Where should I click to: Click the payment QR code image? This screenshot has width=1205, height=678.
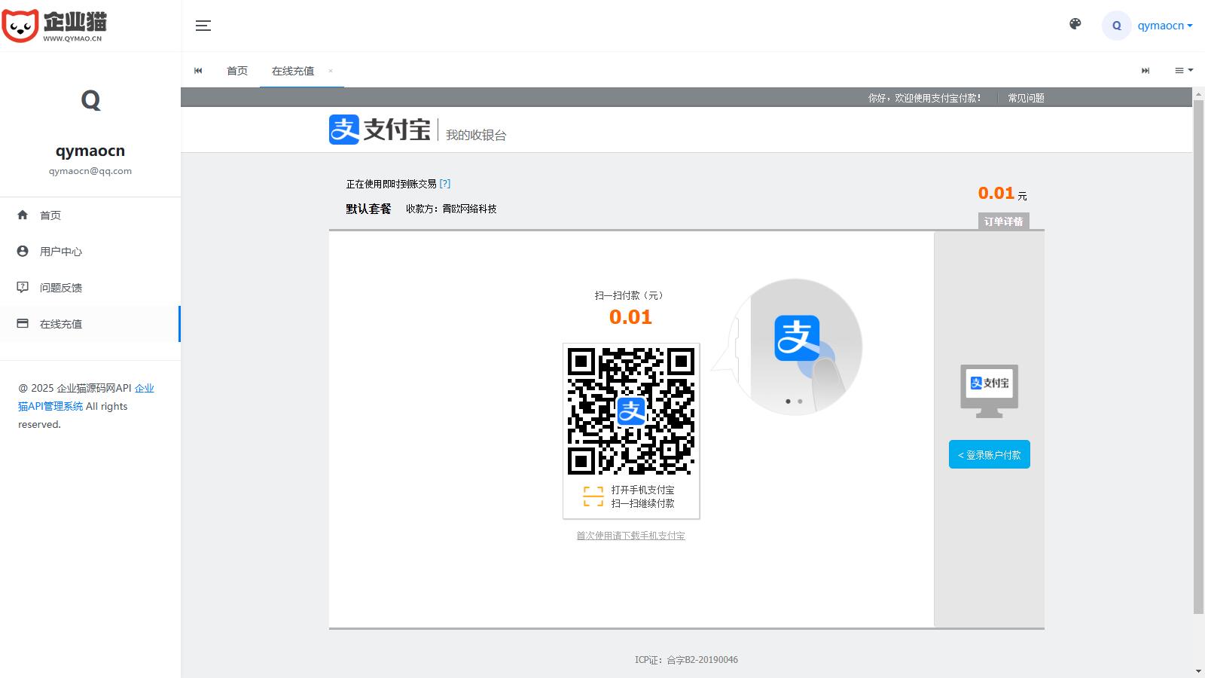click(x=631, y=411)
